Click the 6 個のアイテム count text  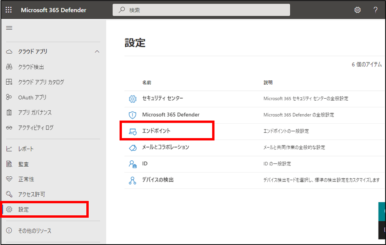pyautogui.click(x=367, y=64)
